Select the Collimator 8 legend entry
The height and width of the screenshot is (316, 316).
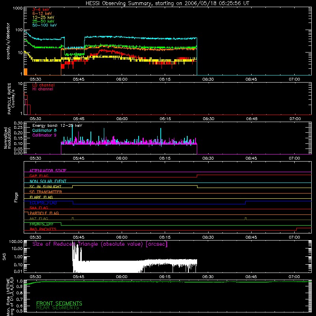coord(44,130)
